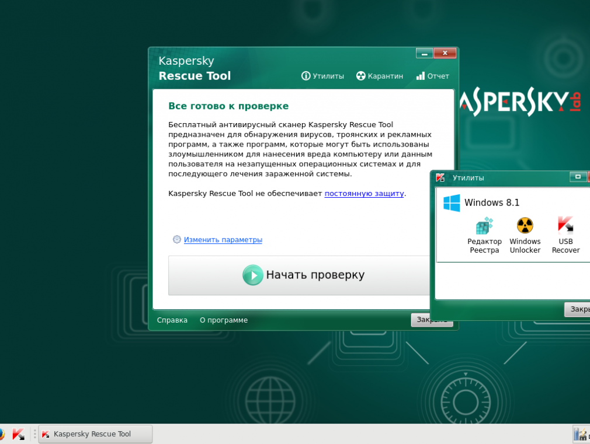Click the Kaspersky icon in Утилиты title bar
Image resolution: width=590 pixels, height=444 pixels.
(440, 177)
